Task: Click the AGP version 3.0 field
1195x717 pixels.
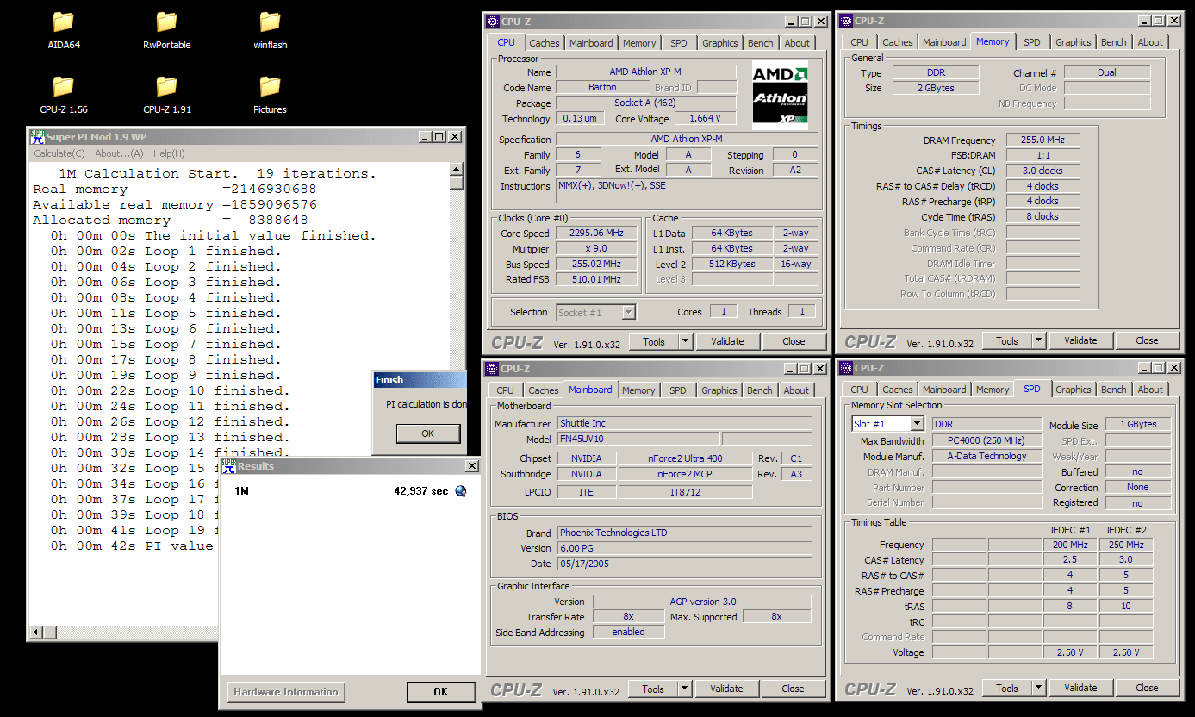Action: (702, 602)
